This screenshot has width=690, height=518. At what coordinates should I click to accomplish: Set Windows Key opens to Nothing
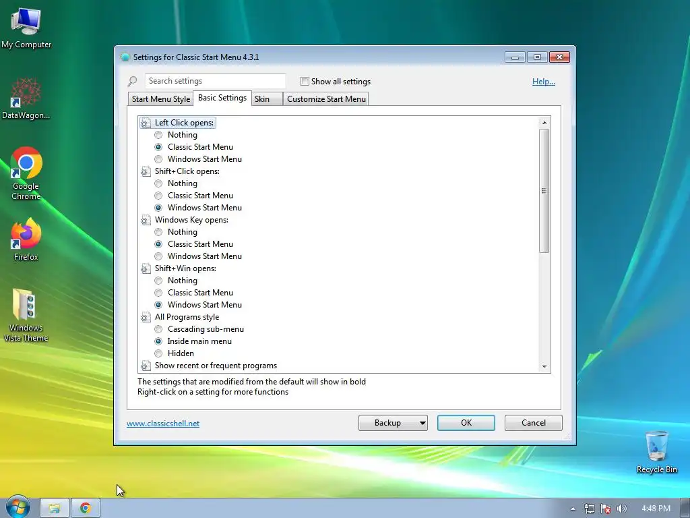[x=158, y=232]
